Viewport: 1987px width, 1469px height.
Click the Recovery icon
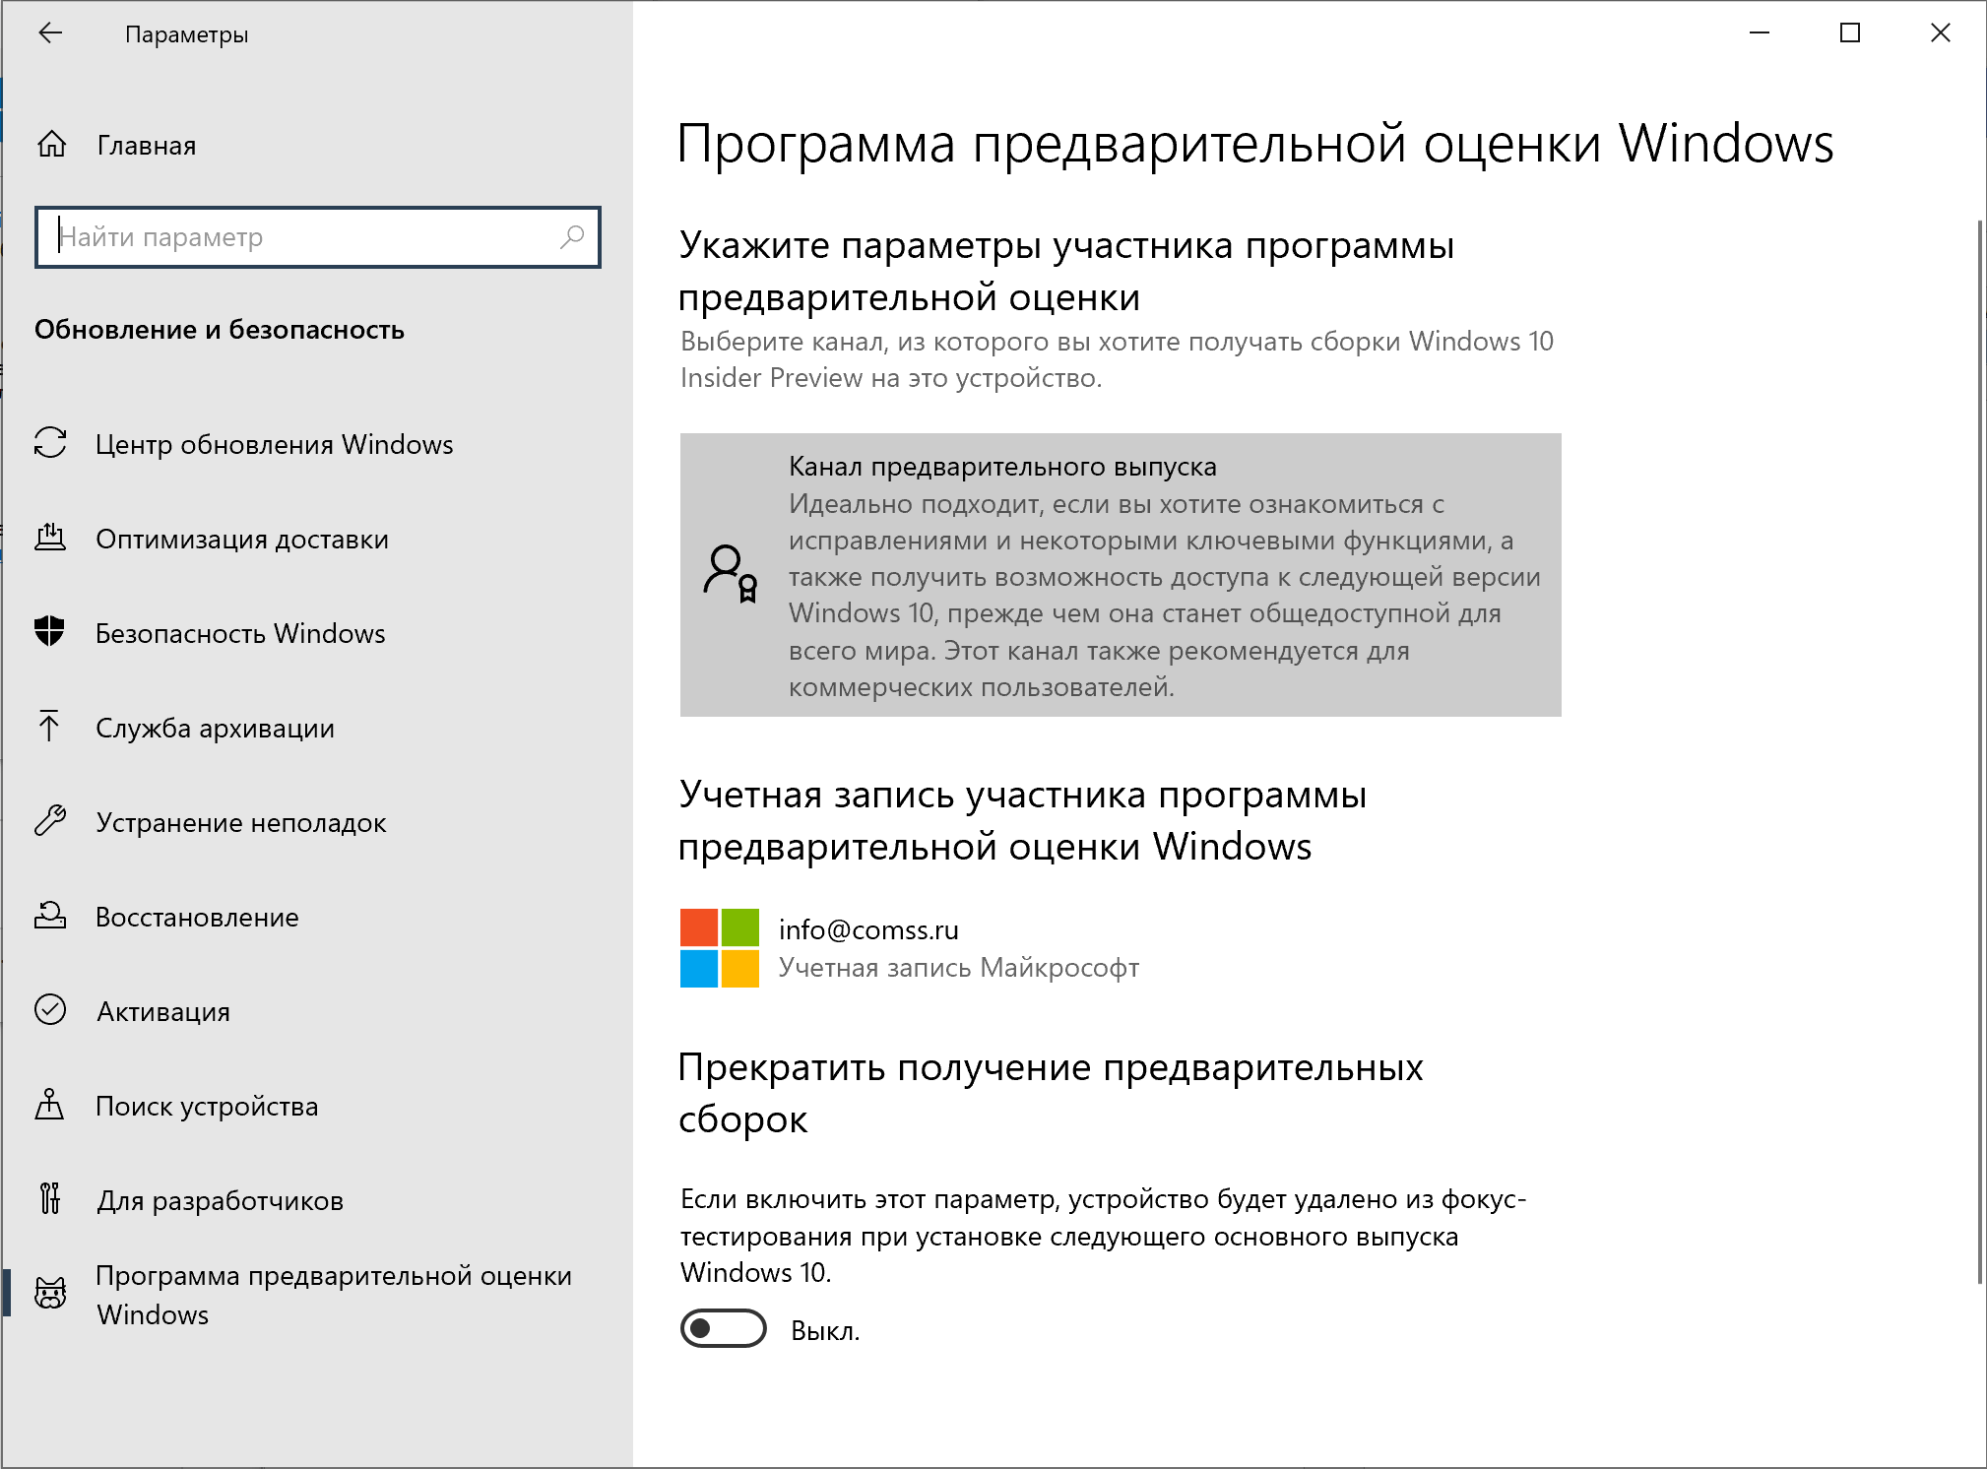[50, 916]
